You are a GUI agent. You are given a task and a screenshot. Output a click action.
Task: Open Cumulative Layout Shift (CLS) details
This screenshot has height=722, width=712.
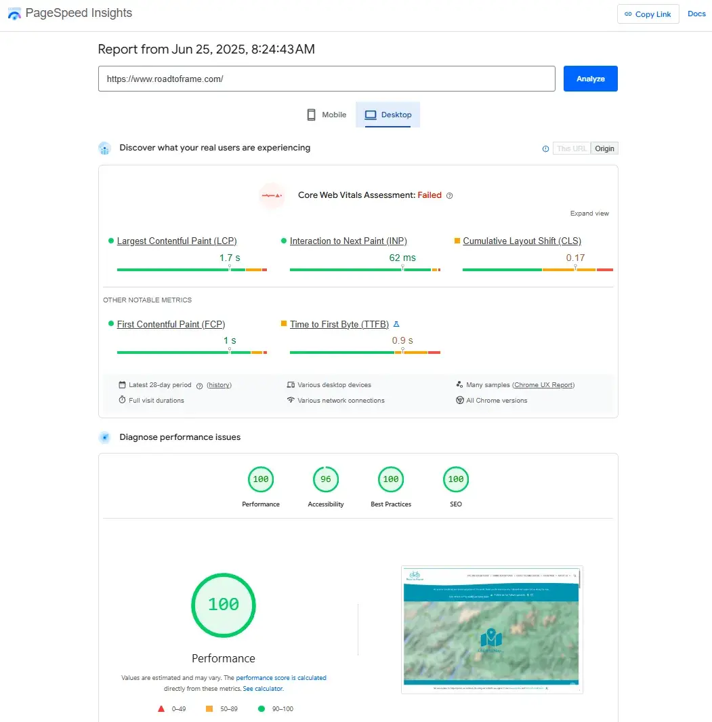click(x=522, y=241)
